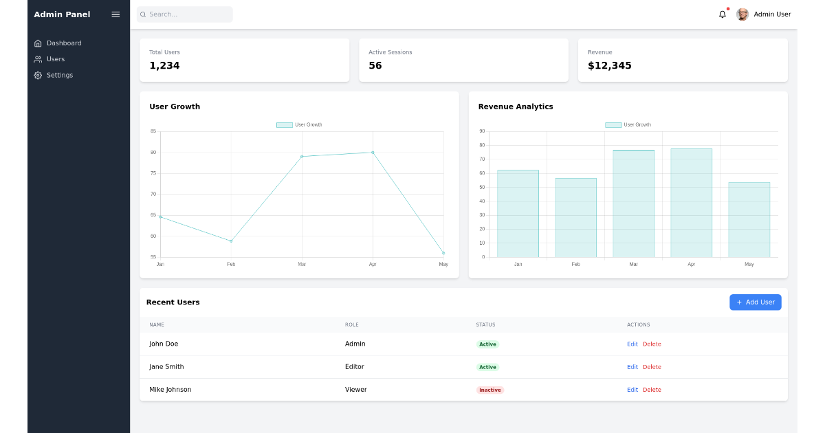
Task: Click the search magnifier icon
Action: click(x=142, y=14)
